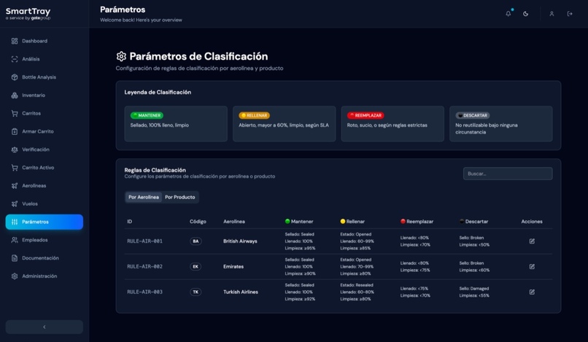This screenshot has height=342, width=588.
Task: Go to Administración in the sidebar
Action: point(45,276)
